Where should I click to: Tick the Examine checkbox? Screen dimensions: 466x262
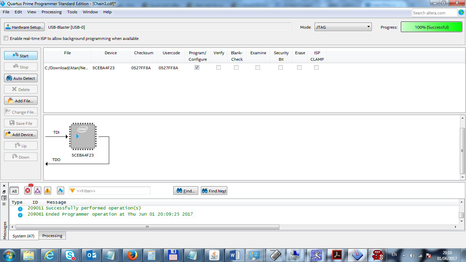258,68
